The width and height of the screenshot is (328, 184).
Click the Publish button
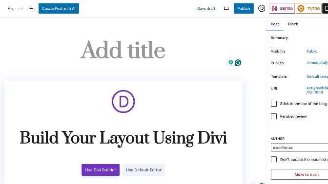(244, 8)
